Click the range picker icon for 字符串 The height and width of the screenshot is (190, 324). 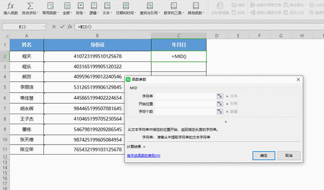click(x=219, y=96)
